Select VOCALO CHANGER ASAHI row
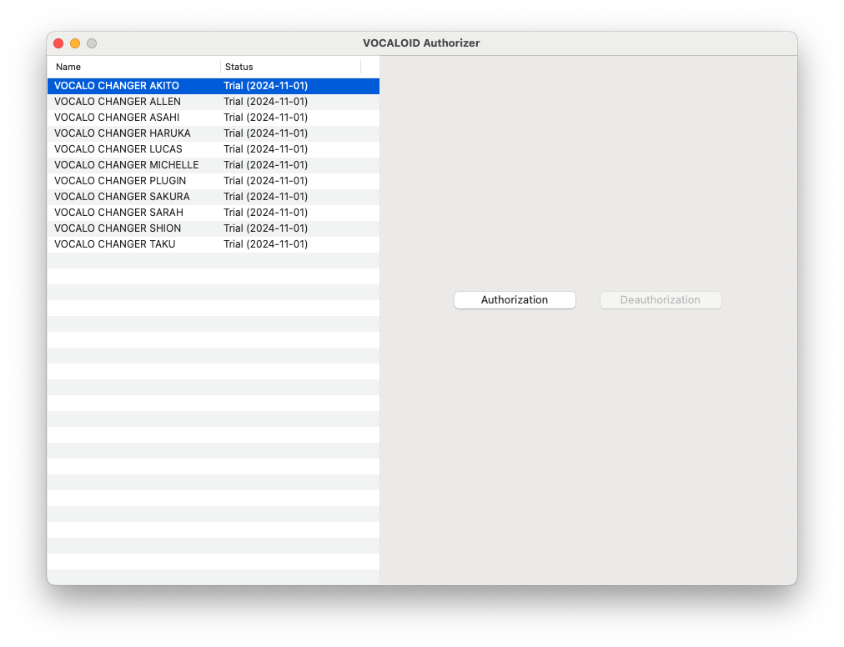This screenshot has height=647, width=844. point(214,118)
